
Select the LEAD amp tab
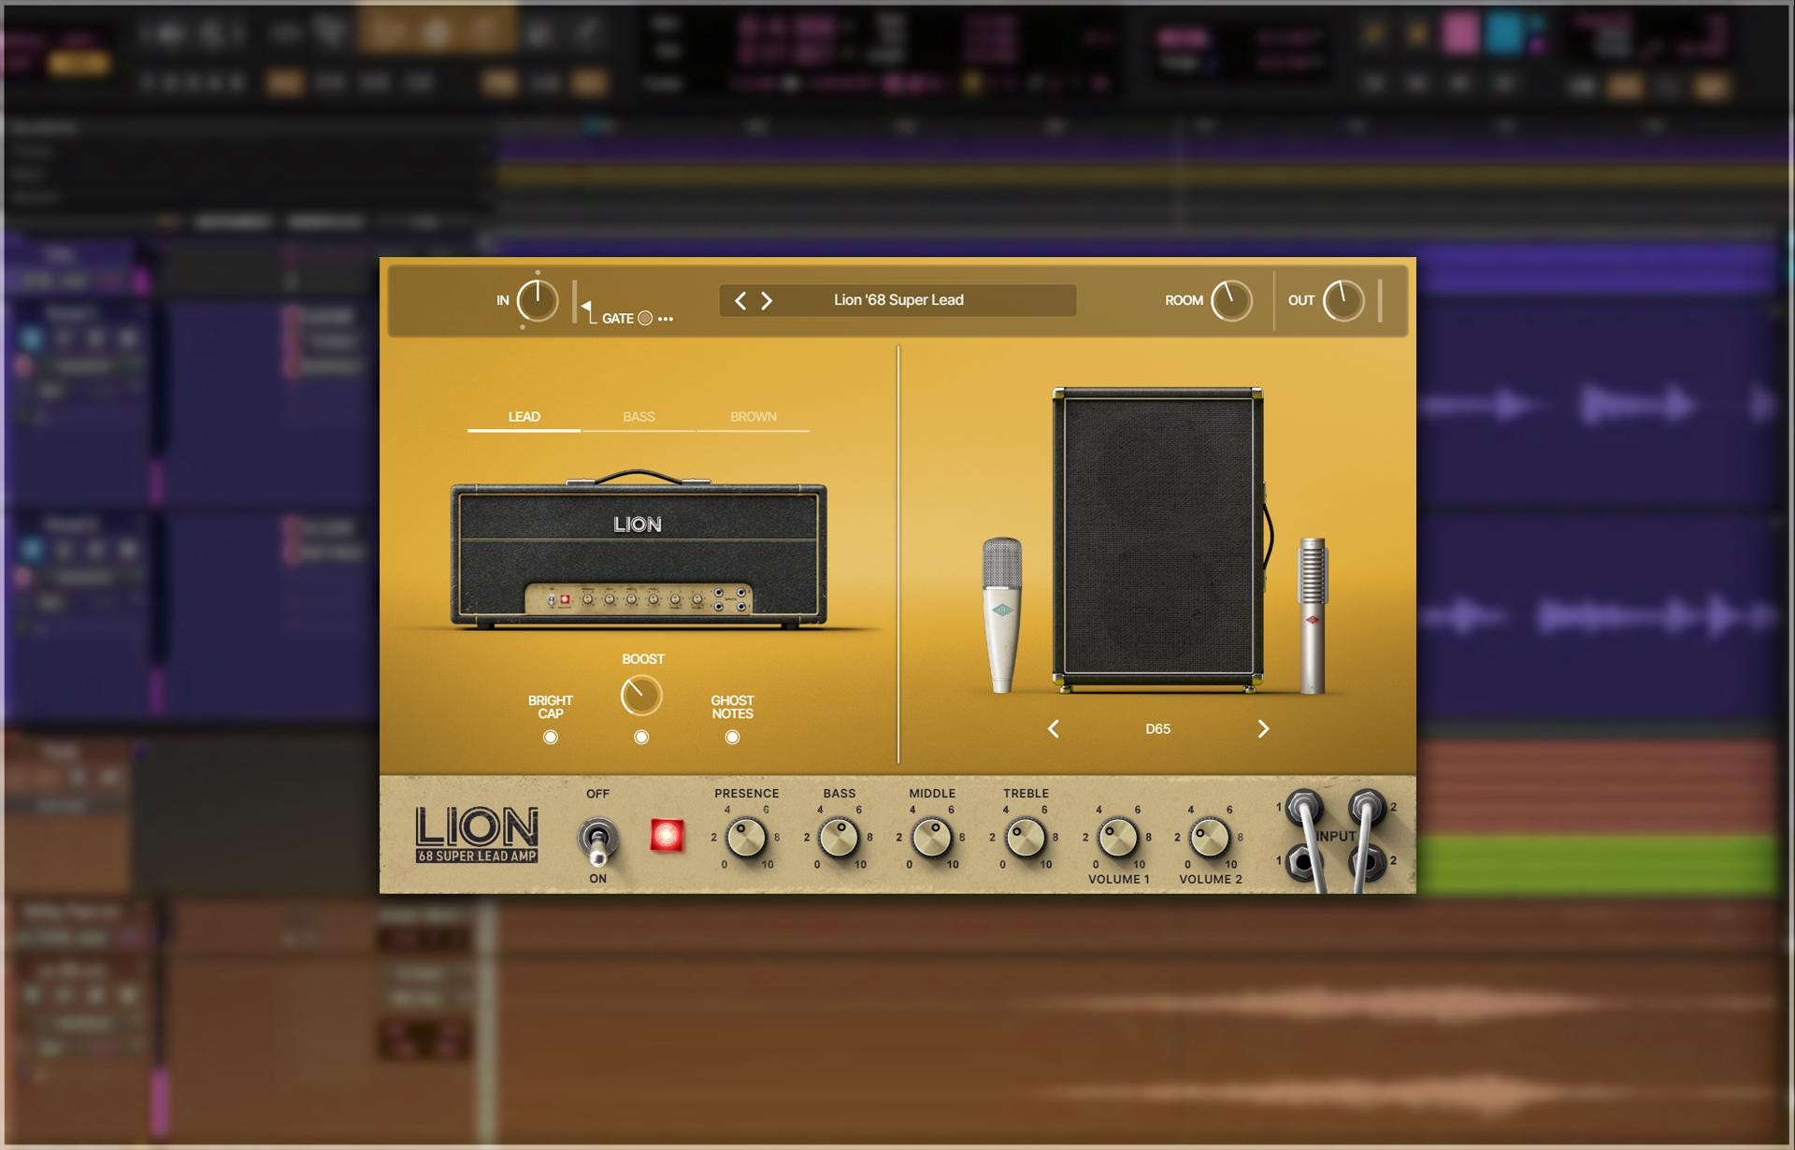[x=524, y=417]
